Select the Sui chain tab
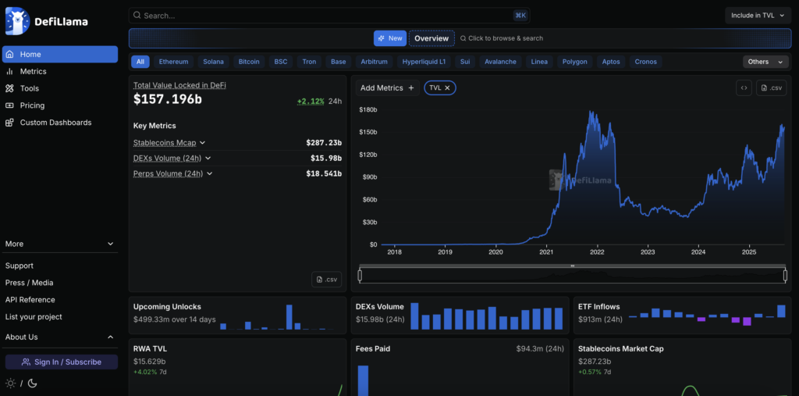The image size is (799, 396). click(465, 62)
